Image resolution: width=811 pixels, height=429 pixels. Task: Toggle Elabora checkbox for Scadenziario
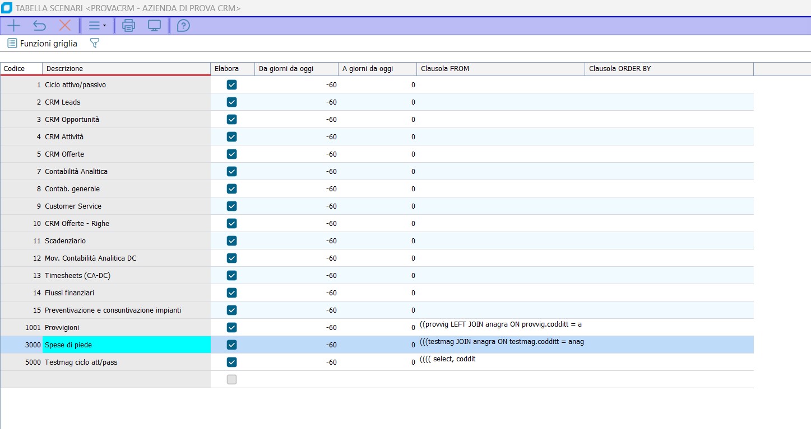[231, 241]
